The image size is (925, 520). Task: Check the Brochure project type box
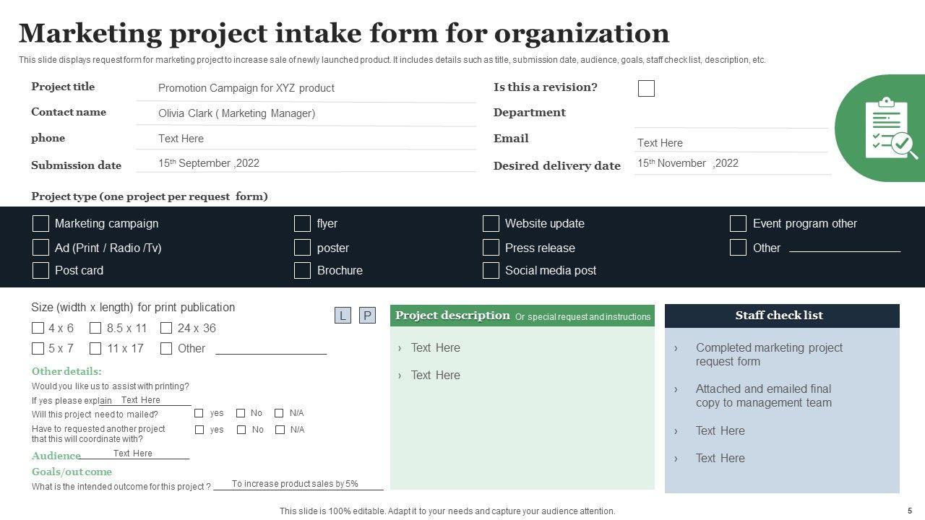pyautogui.click(x=302, y=271)
